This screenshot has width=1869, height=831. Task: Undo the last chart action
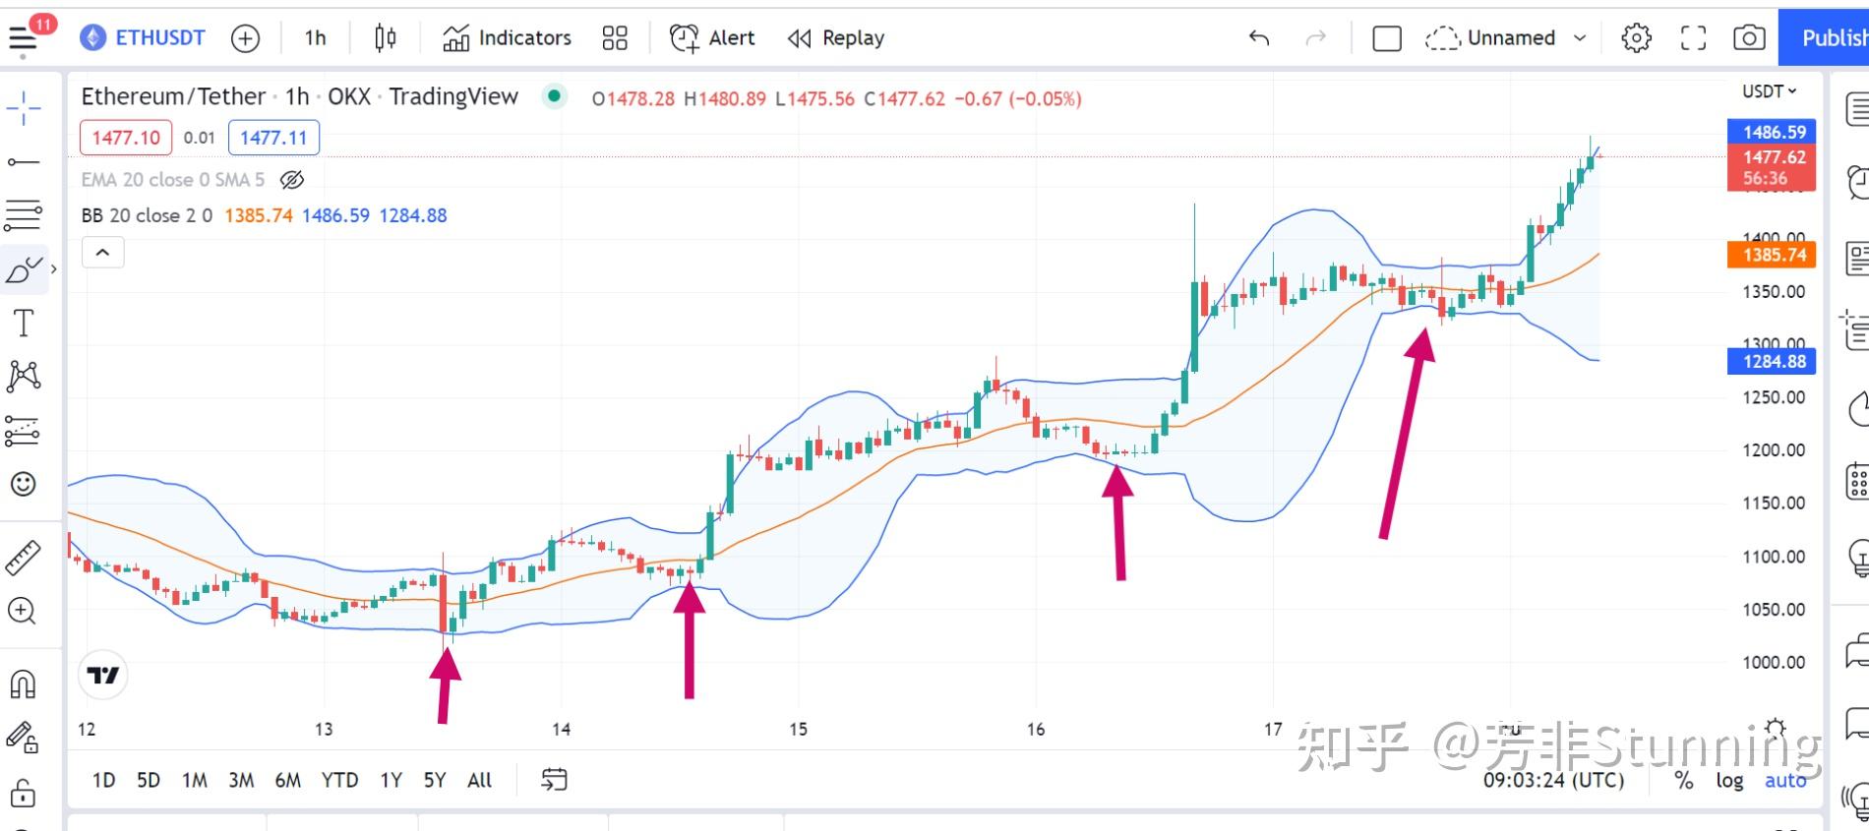point(1259,37)
